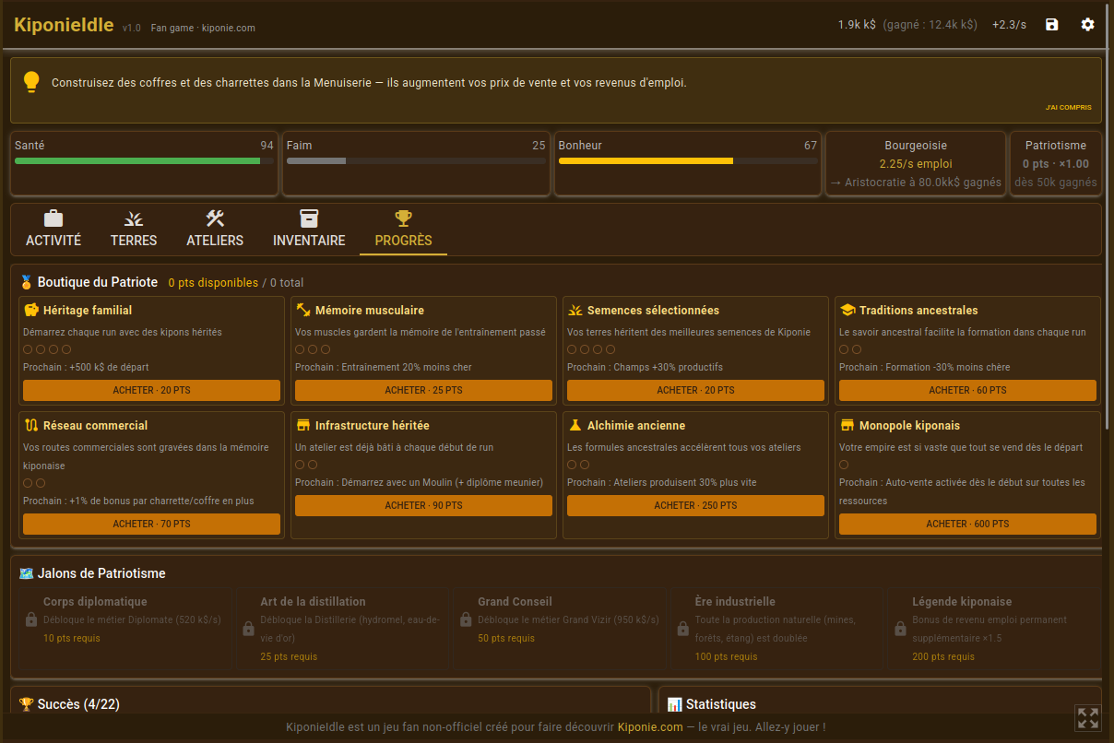This screenshot has width=1114, height=743.
Task: Click the medal icon beside Boutique du Patriote
Action: click(27, 282)
